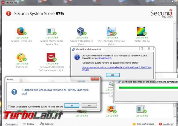Click Up-to-date status under Mozilla Firefox
The width and height of the screenshot is (178, 126).
tap(22, 38)
